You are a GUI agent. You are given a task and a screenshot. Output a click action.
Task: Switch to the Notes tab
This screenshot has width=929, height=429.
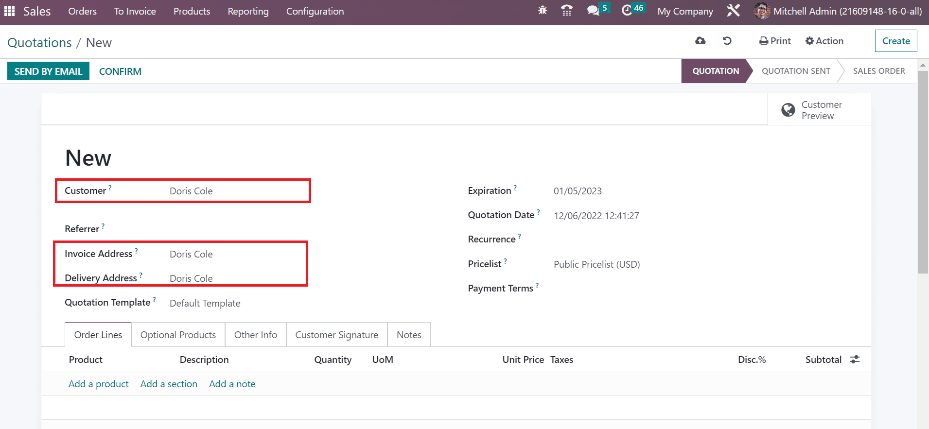409,335
